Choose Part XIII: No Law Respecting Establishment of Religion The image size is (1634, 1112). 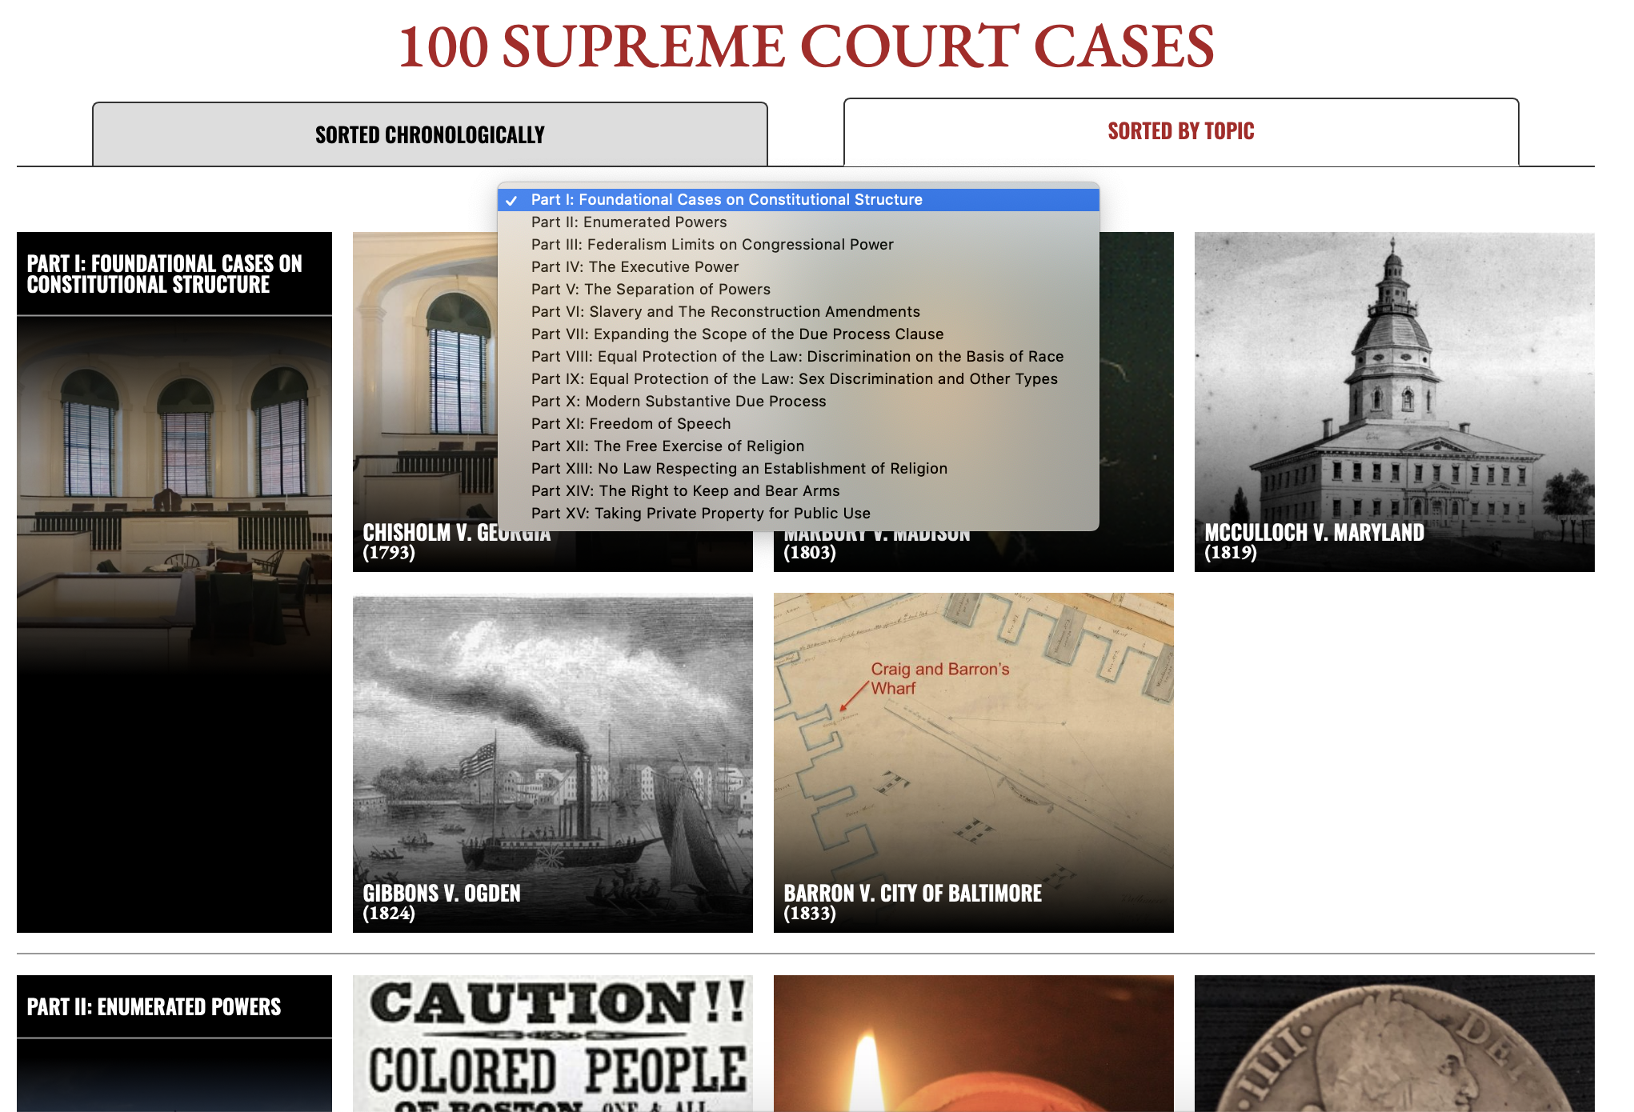coord(798,469)
